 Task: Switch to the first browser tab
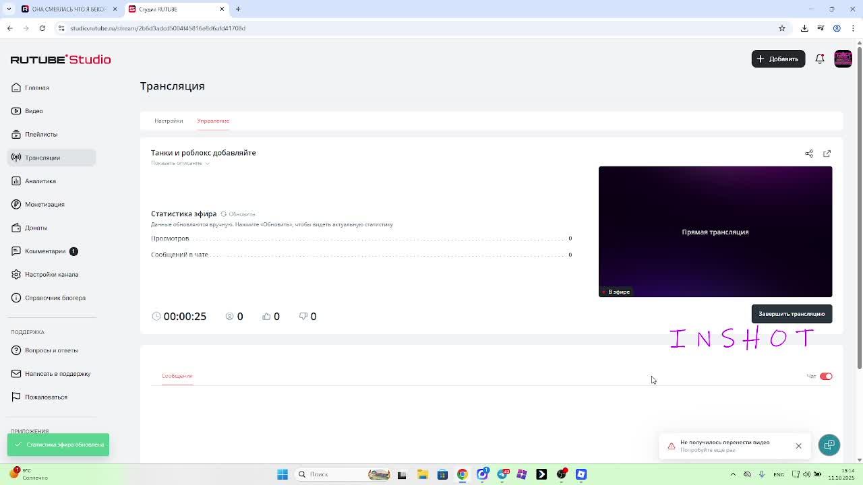click(69, 9)
